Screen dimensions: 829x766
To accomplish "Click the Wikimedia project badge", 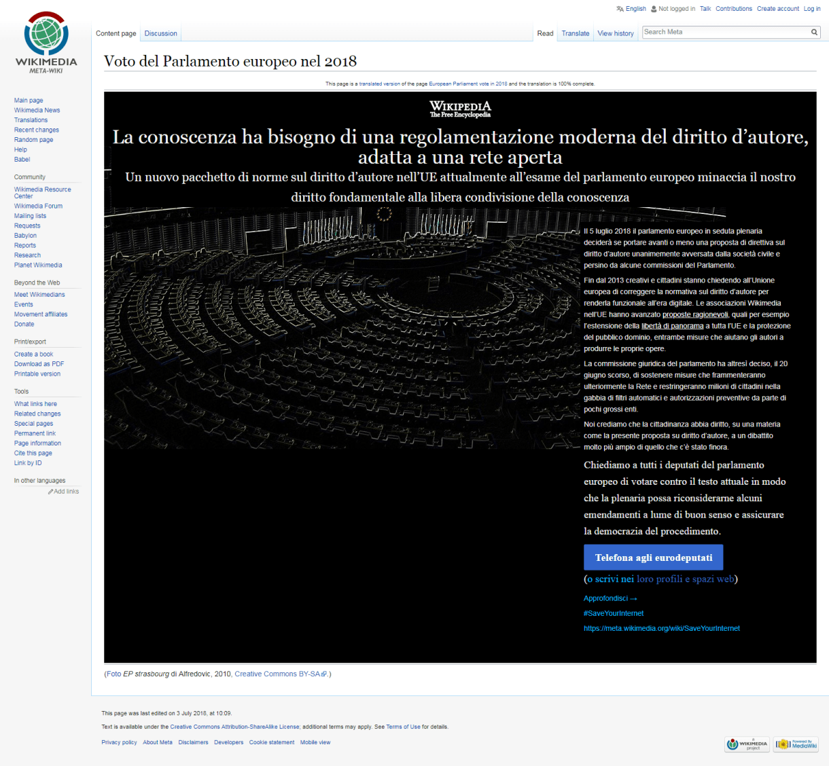I will point(747,744).
